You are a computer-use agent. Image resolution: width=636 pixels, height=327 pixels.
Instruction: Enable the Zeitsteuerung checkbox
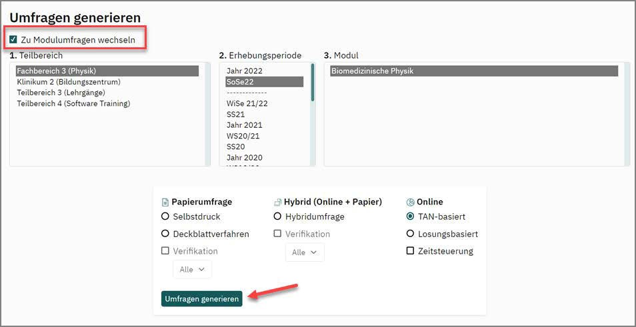[x=410, y=251]
